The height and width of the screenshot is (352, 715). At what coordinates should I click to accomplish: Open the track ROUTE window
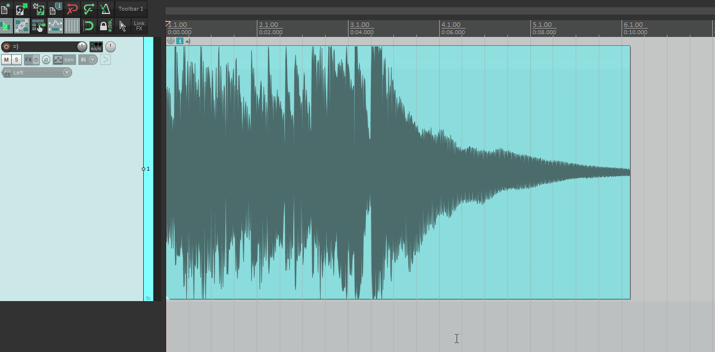(x=96, y=47)
